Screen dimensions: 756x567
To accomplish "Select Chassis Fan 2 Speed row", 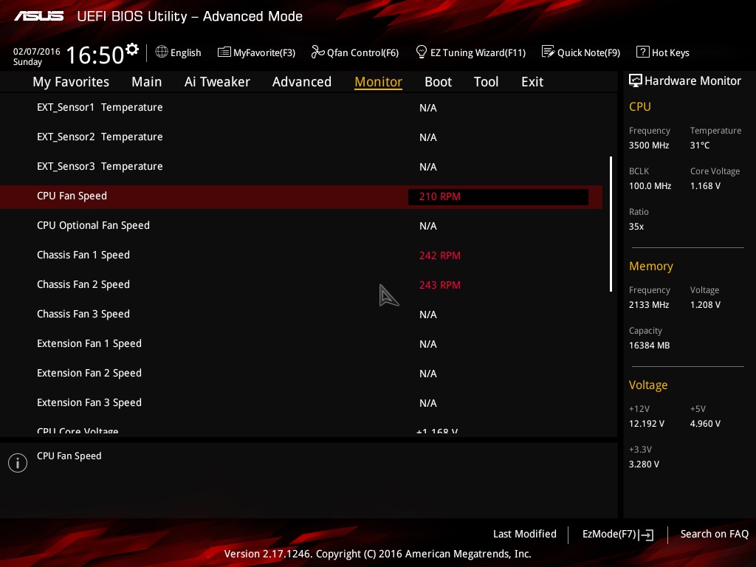I will (x=301, y=284).
